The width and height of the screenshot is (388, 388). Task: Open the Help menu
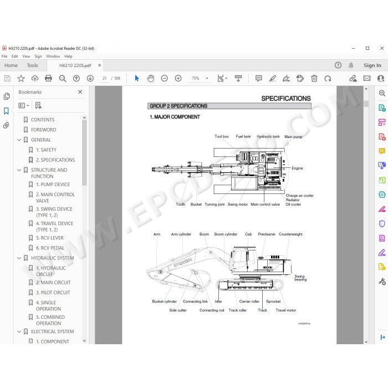pos(68,56)
